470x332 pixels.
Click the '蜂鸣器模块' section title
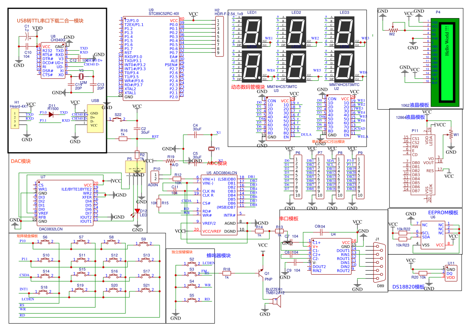coord(218,255)
